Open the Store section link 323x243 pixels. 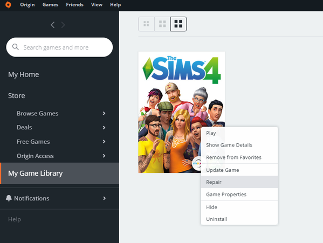point(17,96)
